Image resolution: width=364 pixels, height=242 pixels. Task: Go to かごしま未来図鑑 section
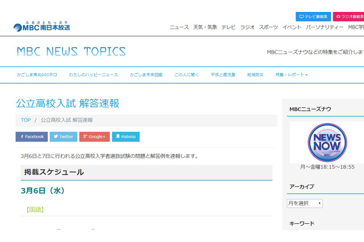coord(146,74)
